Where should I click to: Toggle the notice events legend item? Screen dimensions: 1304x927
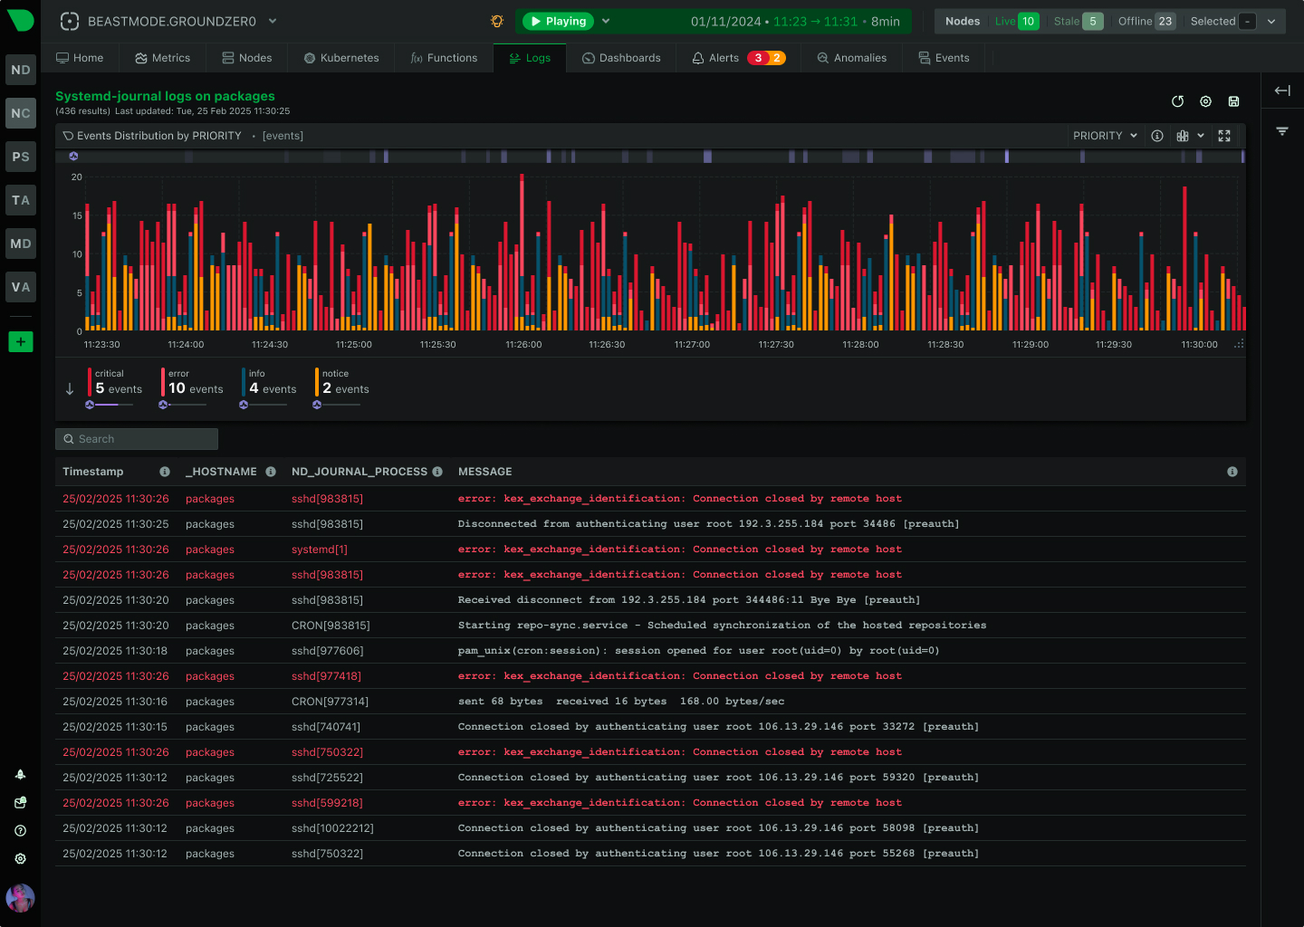(342, 382)
